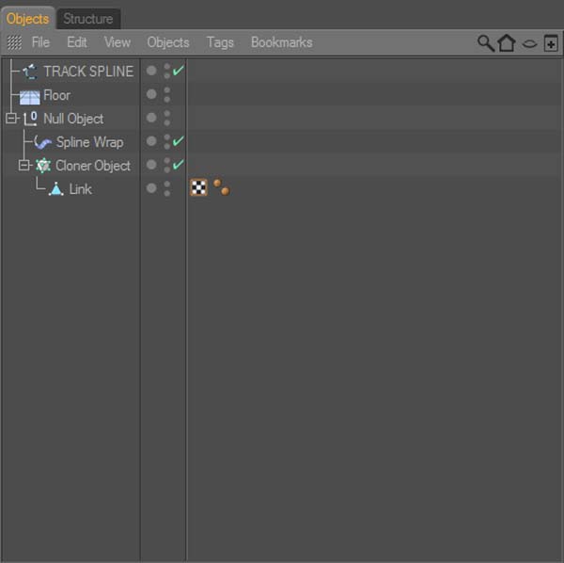Toggle visibility dots for Floor
This screenshot has width=564, height=563.
[167, 95]
